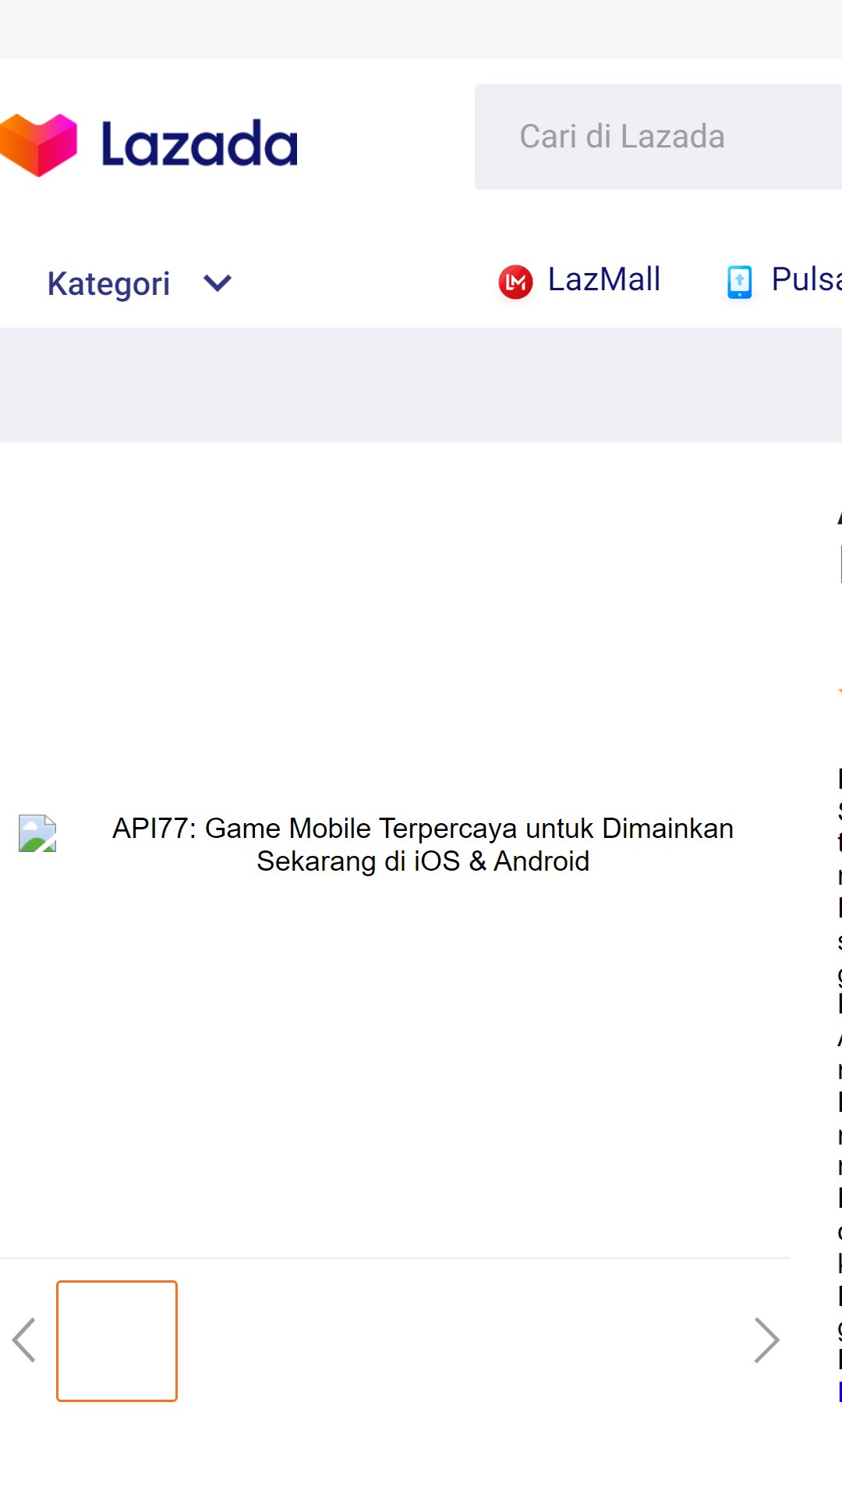Click the API77 Game Mobile product image text
Screen dimensions: 842x1498
tap(423, 845)
